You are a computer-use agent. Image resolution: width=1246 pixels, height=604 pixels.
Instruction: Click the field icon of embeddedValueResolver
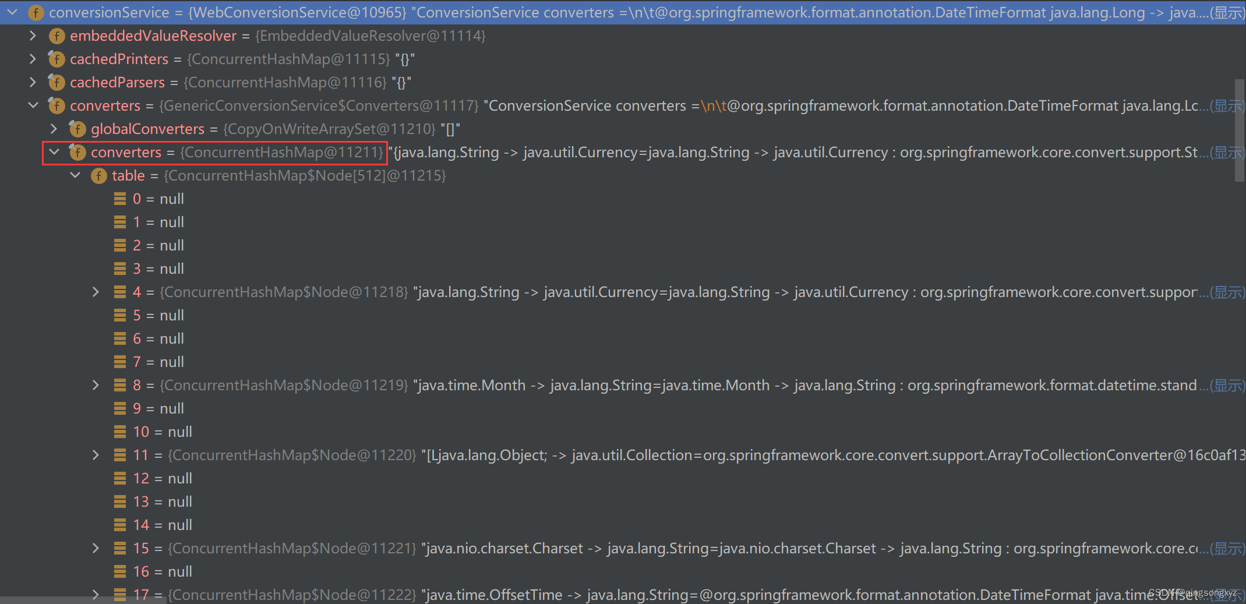click(57, 36)
